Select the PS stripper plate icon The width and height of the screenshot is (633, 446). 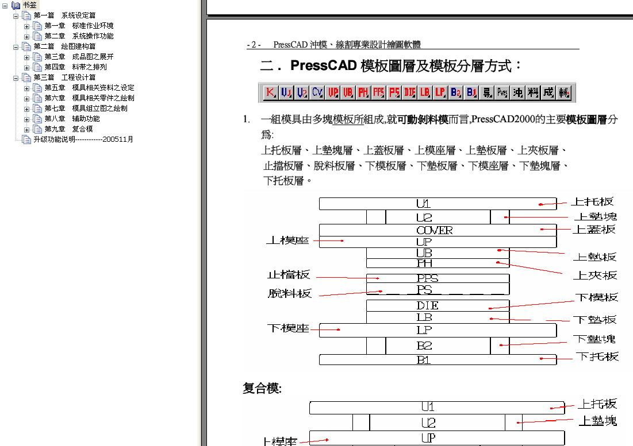(x=394, y=92)
